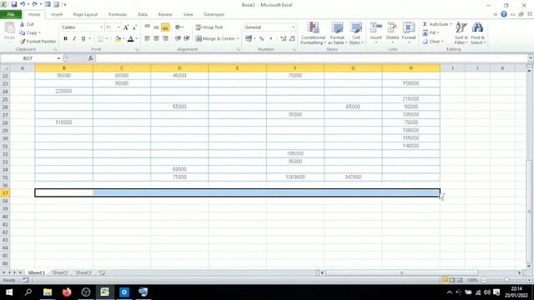The height and width of the screenshot is (300, 534).
Task: Click the Font Color letter A
Action: (x=130, y=39)
